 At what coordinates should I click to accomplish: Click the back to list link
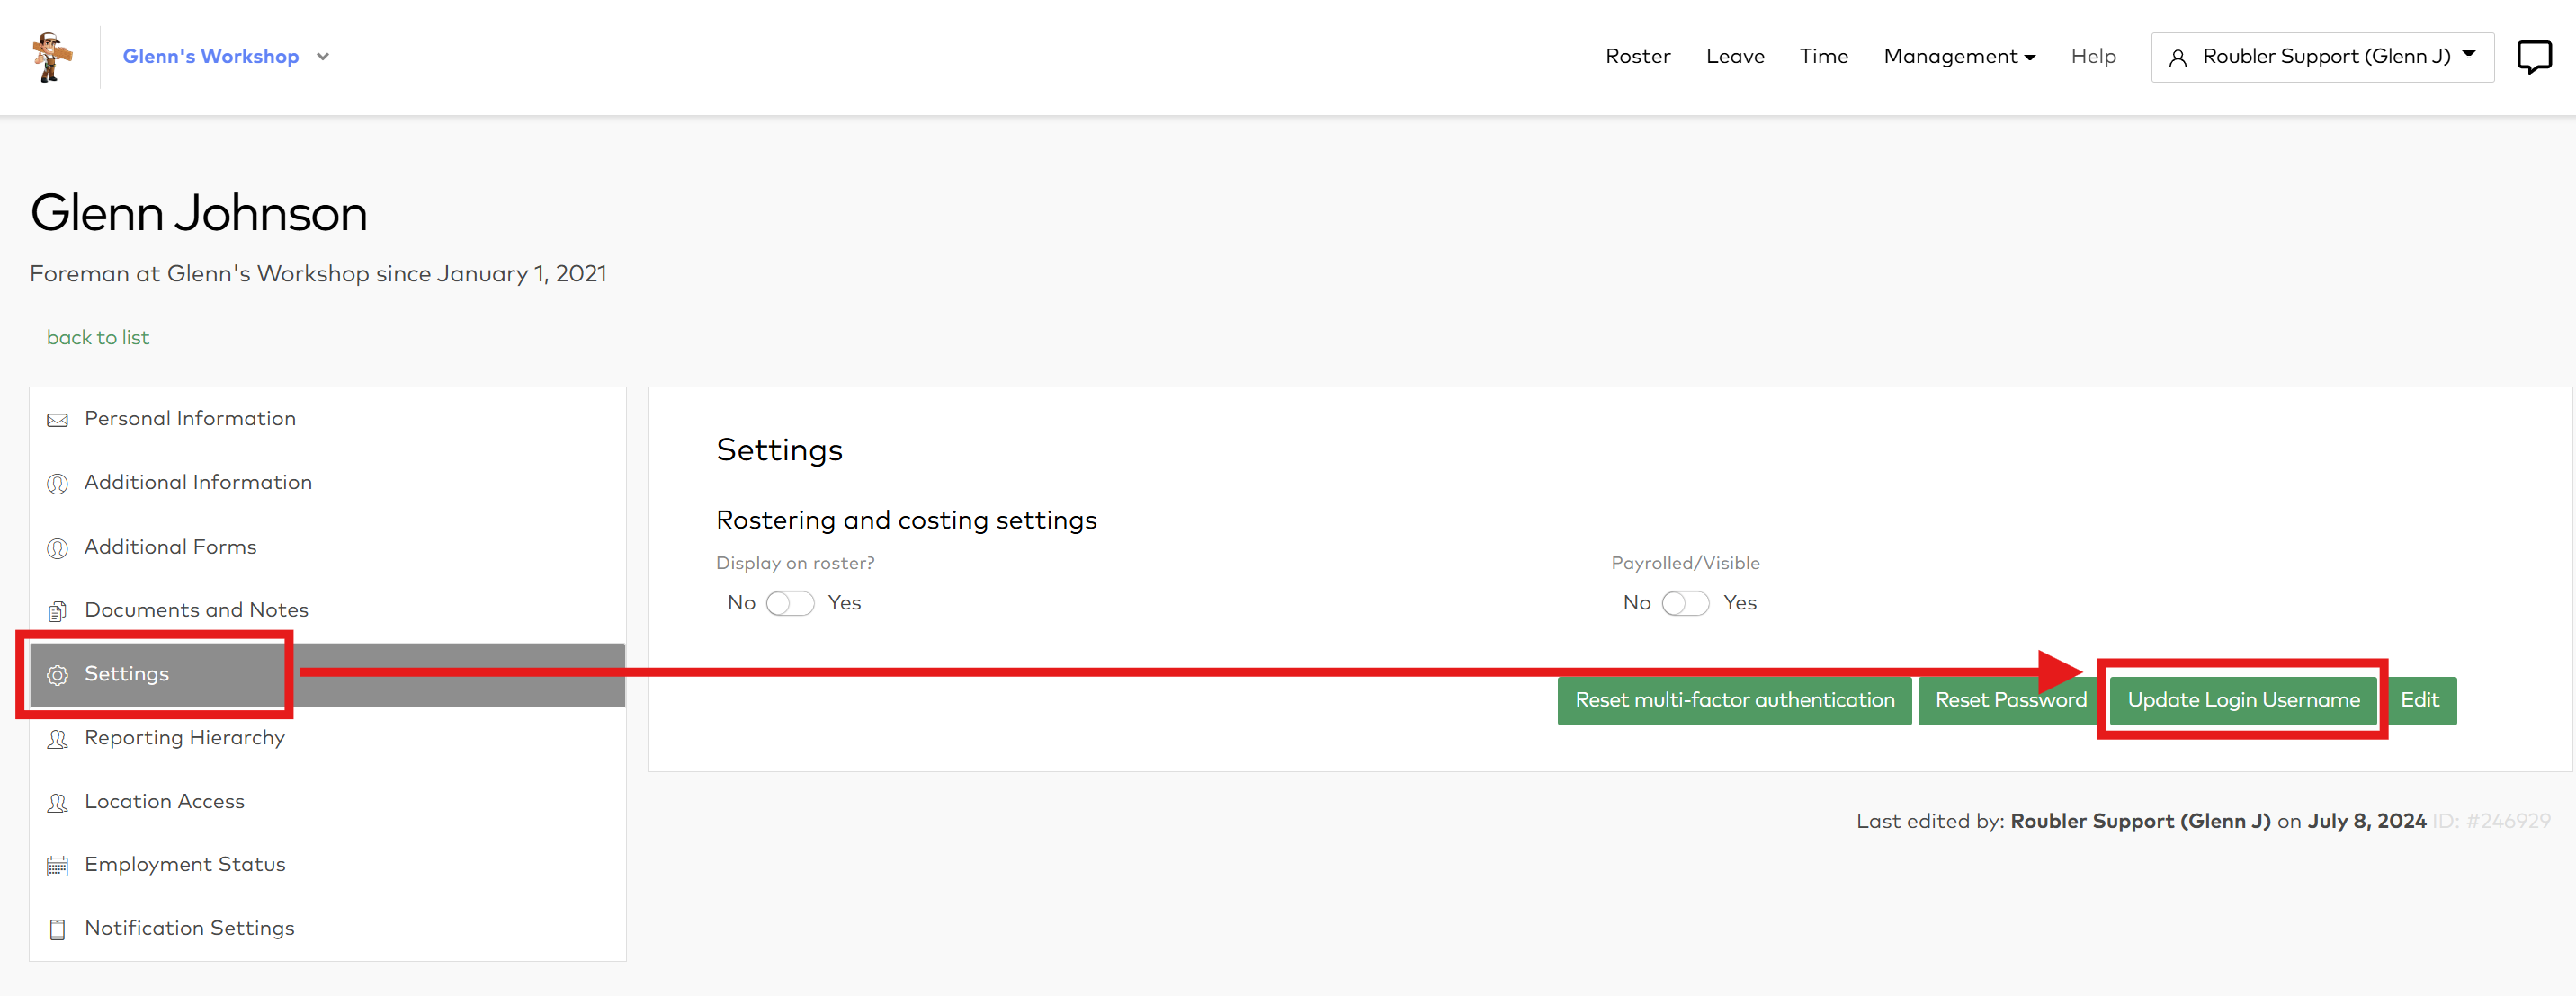(98, 338)
